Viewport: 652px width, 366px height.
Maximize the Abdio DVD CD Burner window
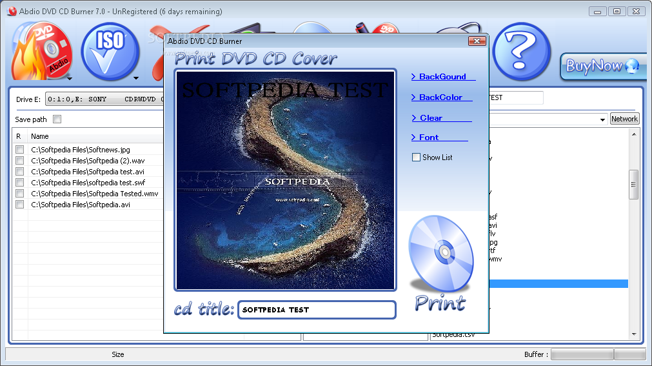pyautogui.click(x=617, y=12)
